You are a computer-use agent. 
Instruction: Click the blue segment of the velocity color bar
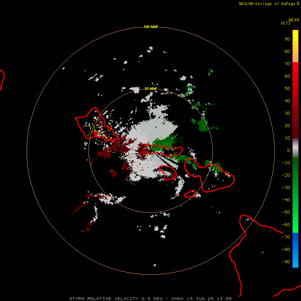pos(295,250)
